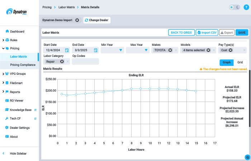
Task: Select Grid view
Action: 240,63
